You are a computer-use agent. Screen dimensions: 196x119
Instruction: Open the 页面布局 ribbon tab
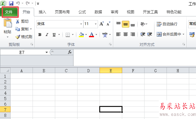coord(62,12)
